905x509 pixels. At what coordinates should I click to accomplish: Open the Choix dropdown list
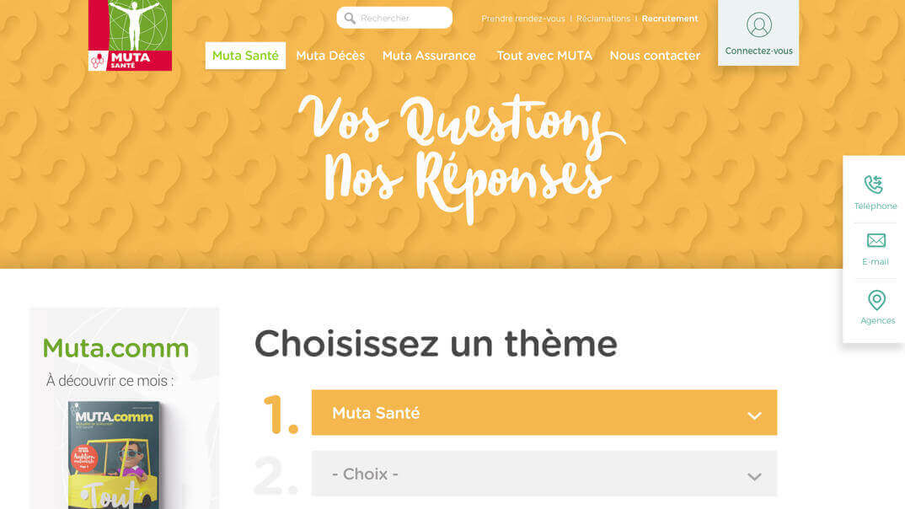click(x=544, y=474)
